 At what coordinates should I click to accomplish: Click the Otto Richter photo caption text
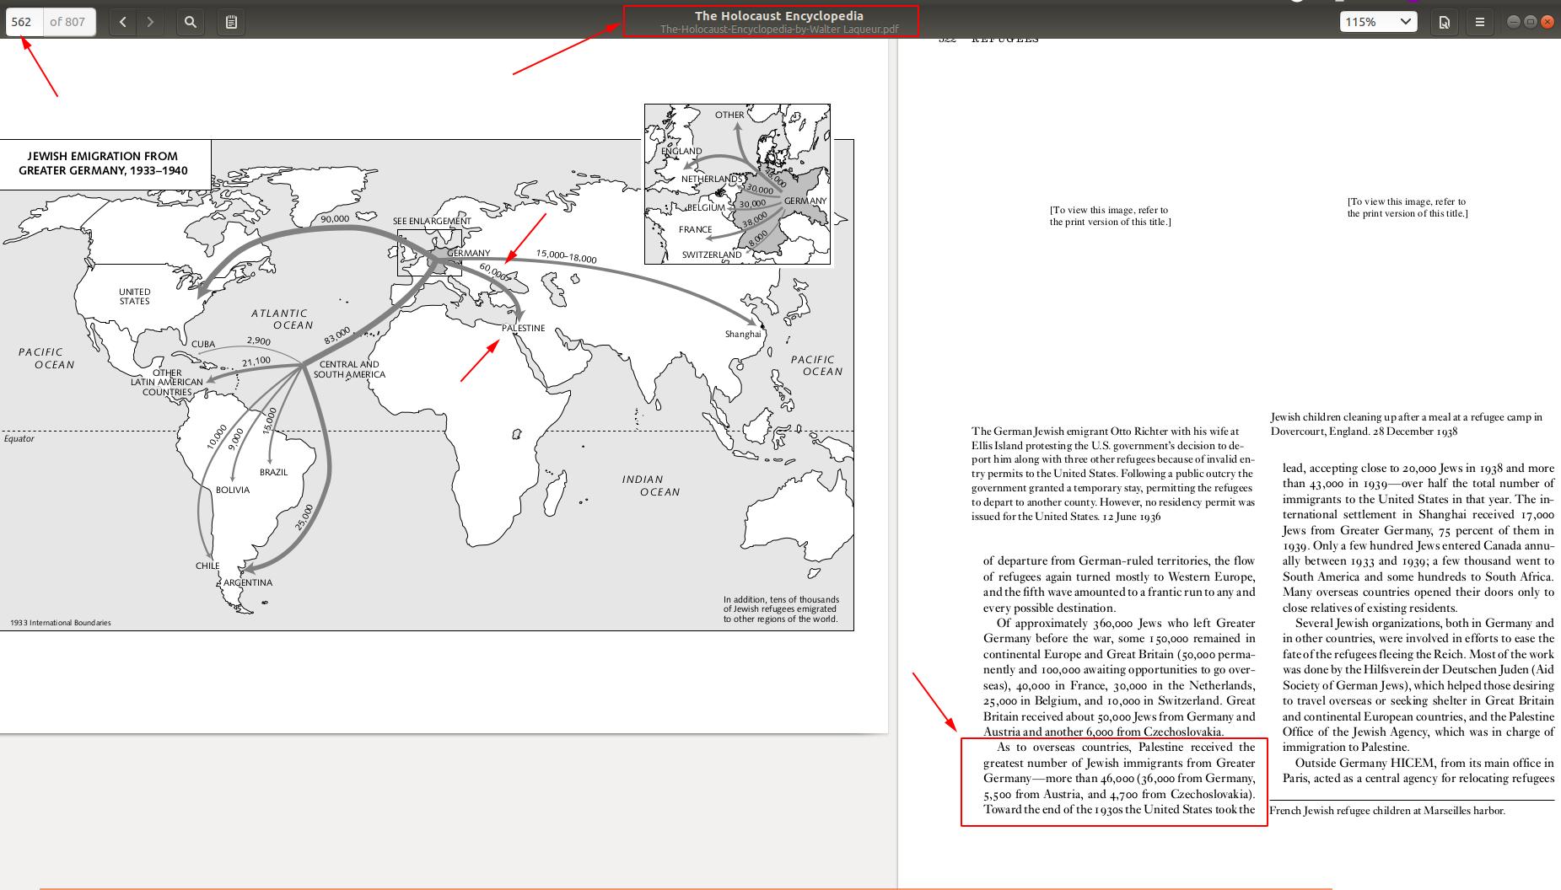click(1112, 474)
